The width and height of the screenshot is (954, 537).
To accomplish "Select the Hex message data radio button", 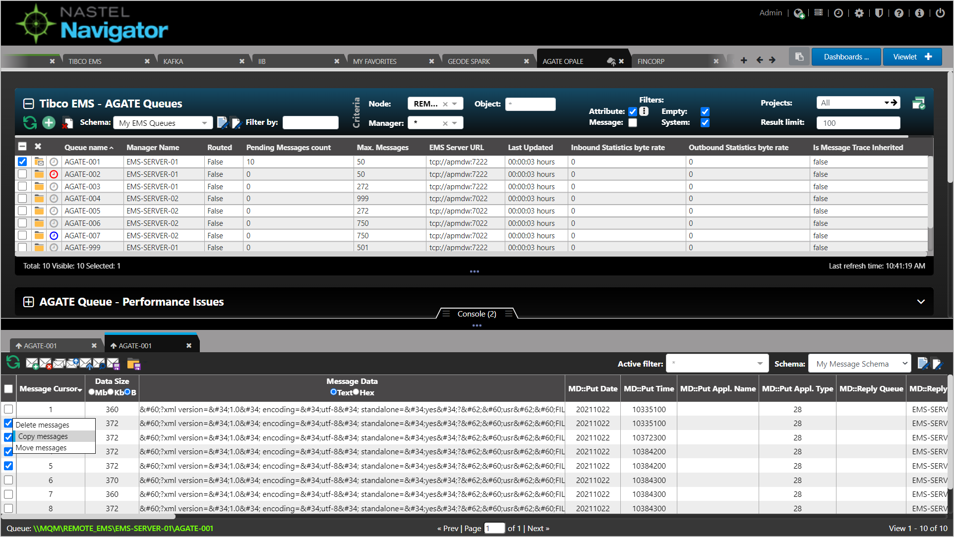I will coord(356,392).
